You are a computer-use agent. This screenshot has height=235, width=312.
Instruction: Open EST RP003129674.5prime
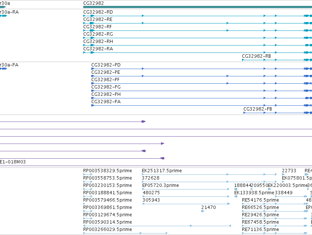[107, 215]
